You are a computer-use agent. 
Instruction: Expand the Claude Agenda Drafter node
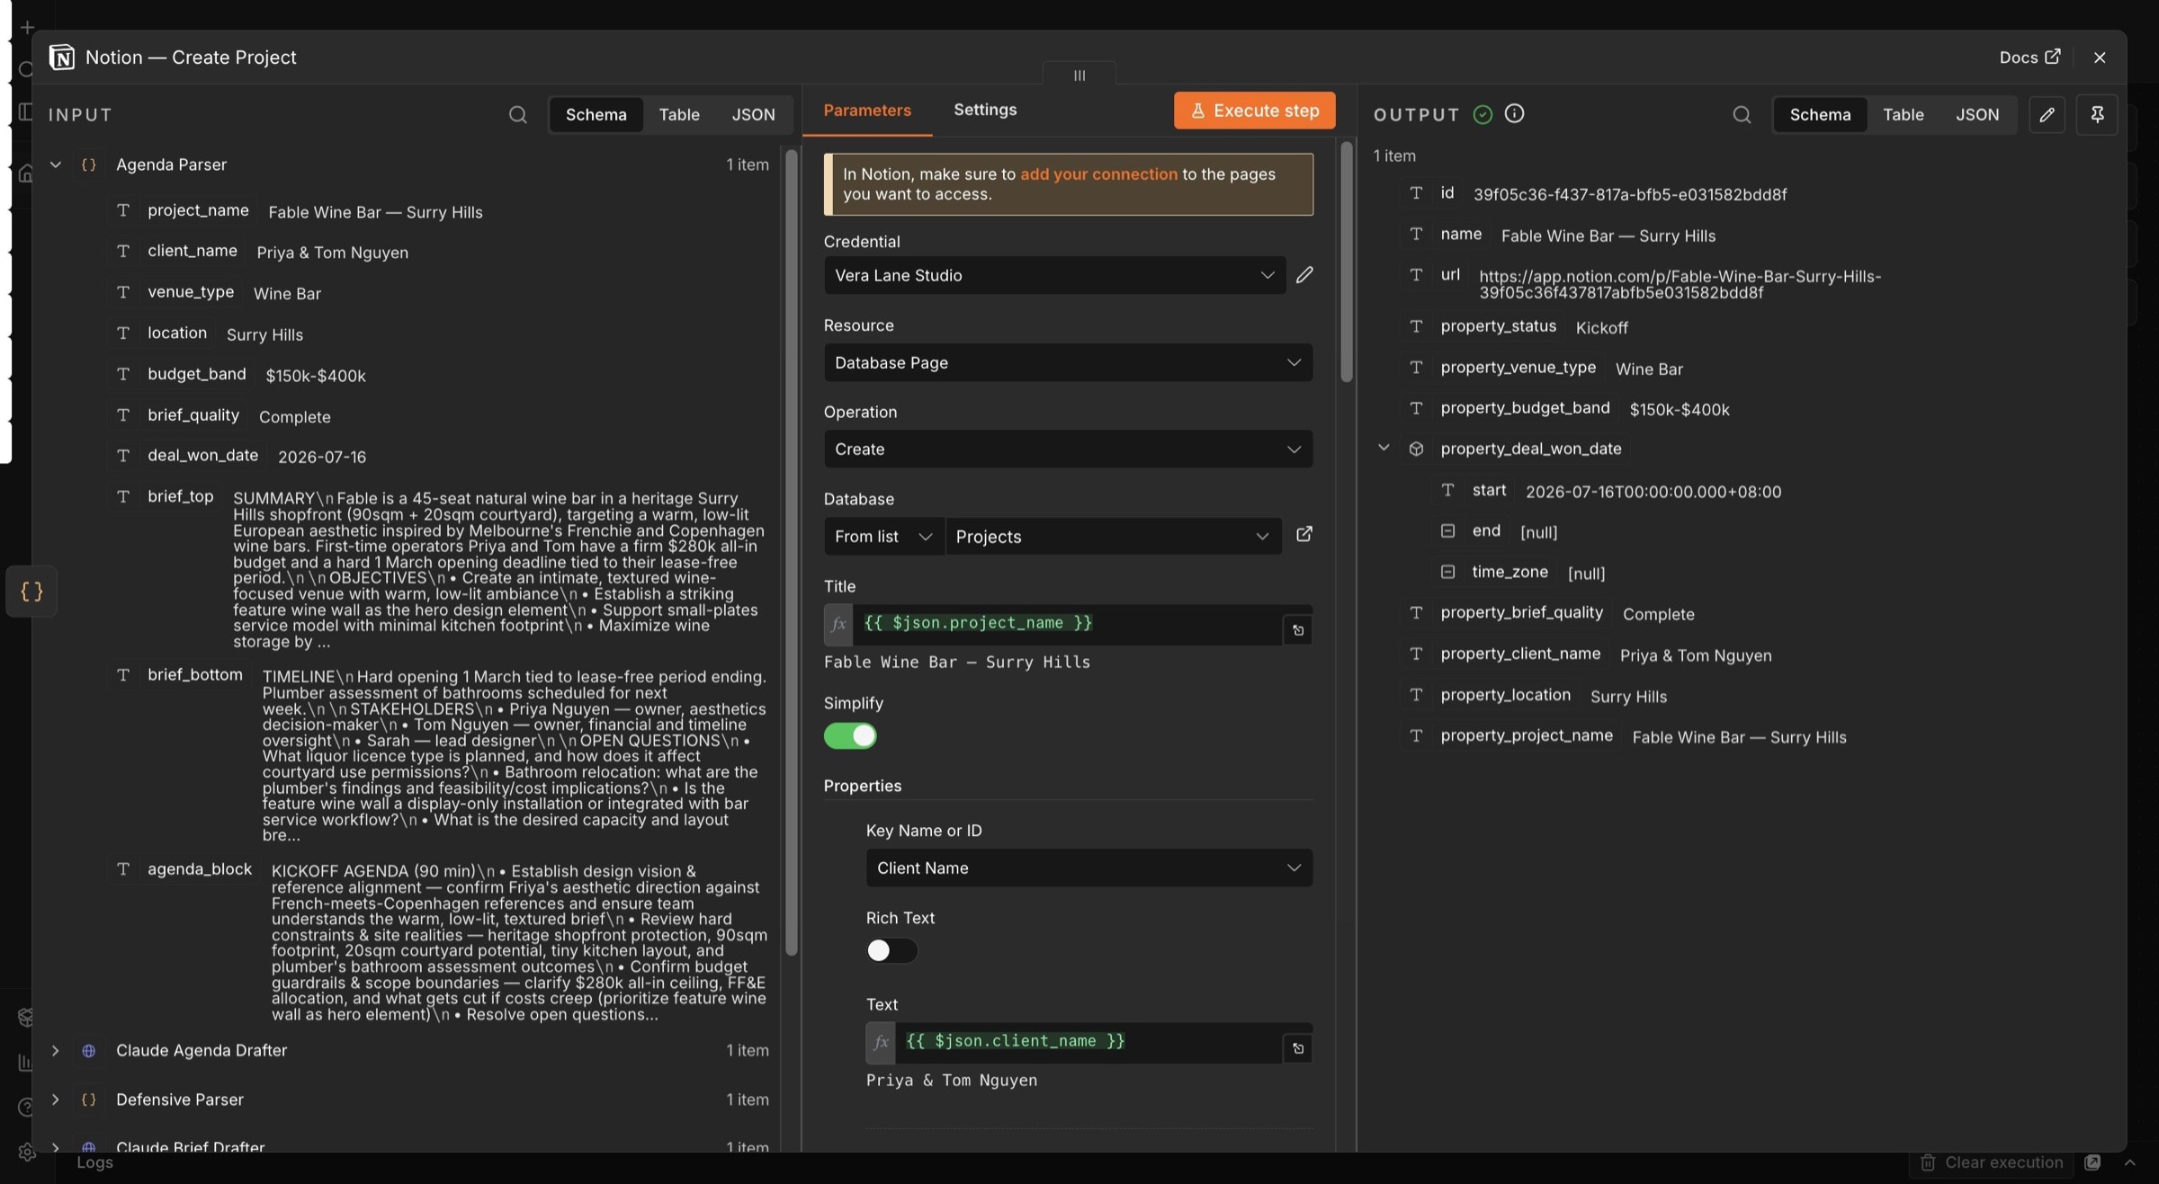55,1050
